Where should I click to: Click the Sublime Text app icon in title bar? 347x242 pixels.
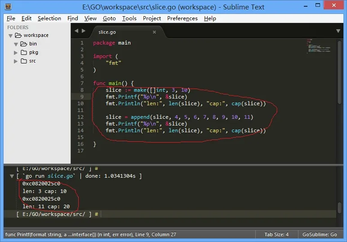[x=8, y=6]
